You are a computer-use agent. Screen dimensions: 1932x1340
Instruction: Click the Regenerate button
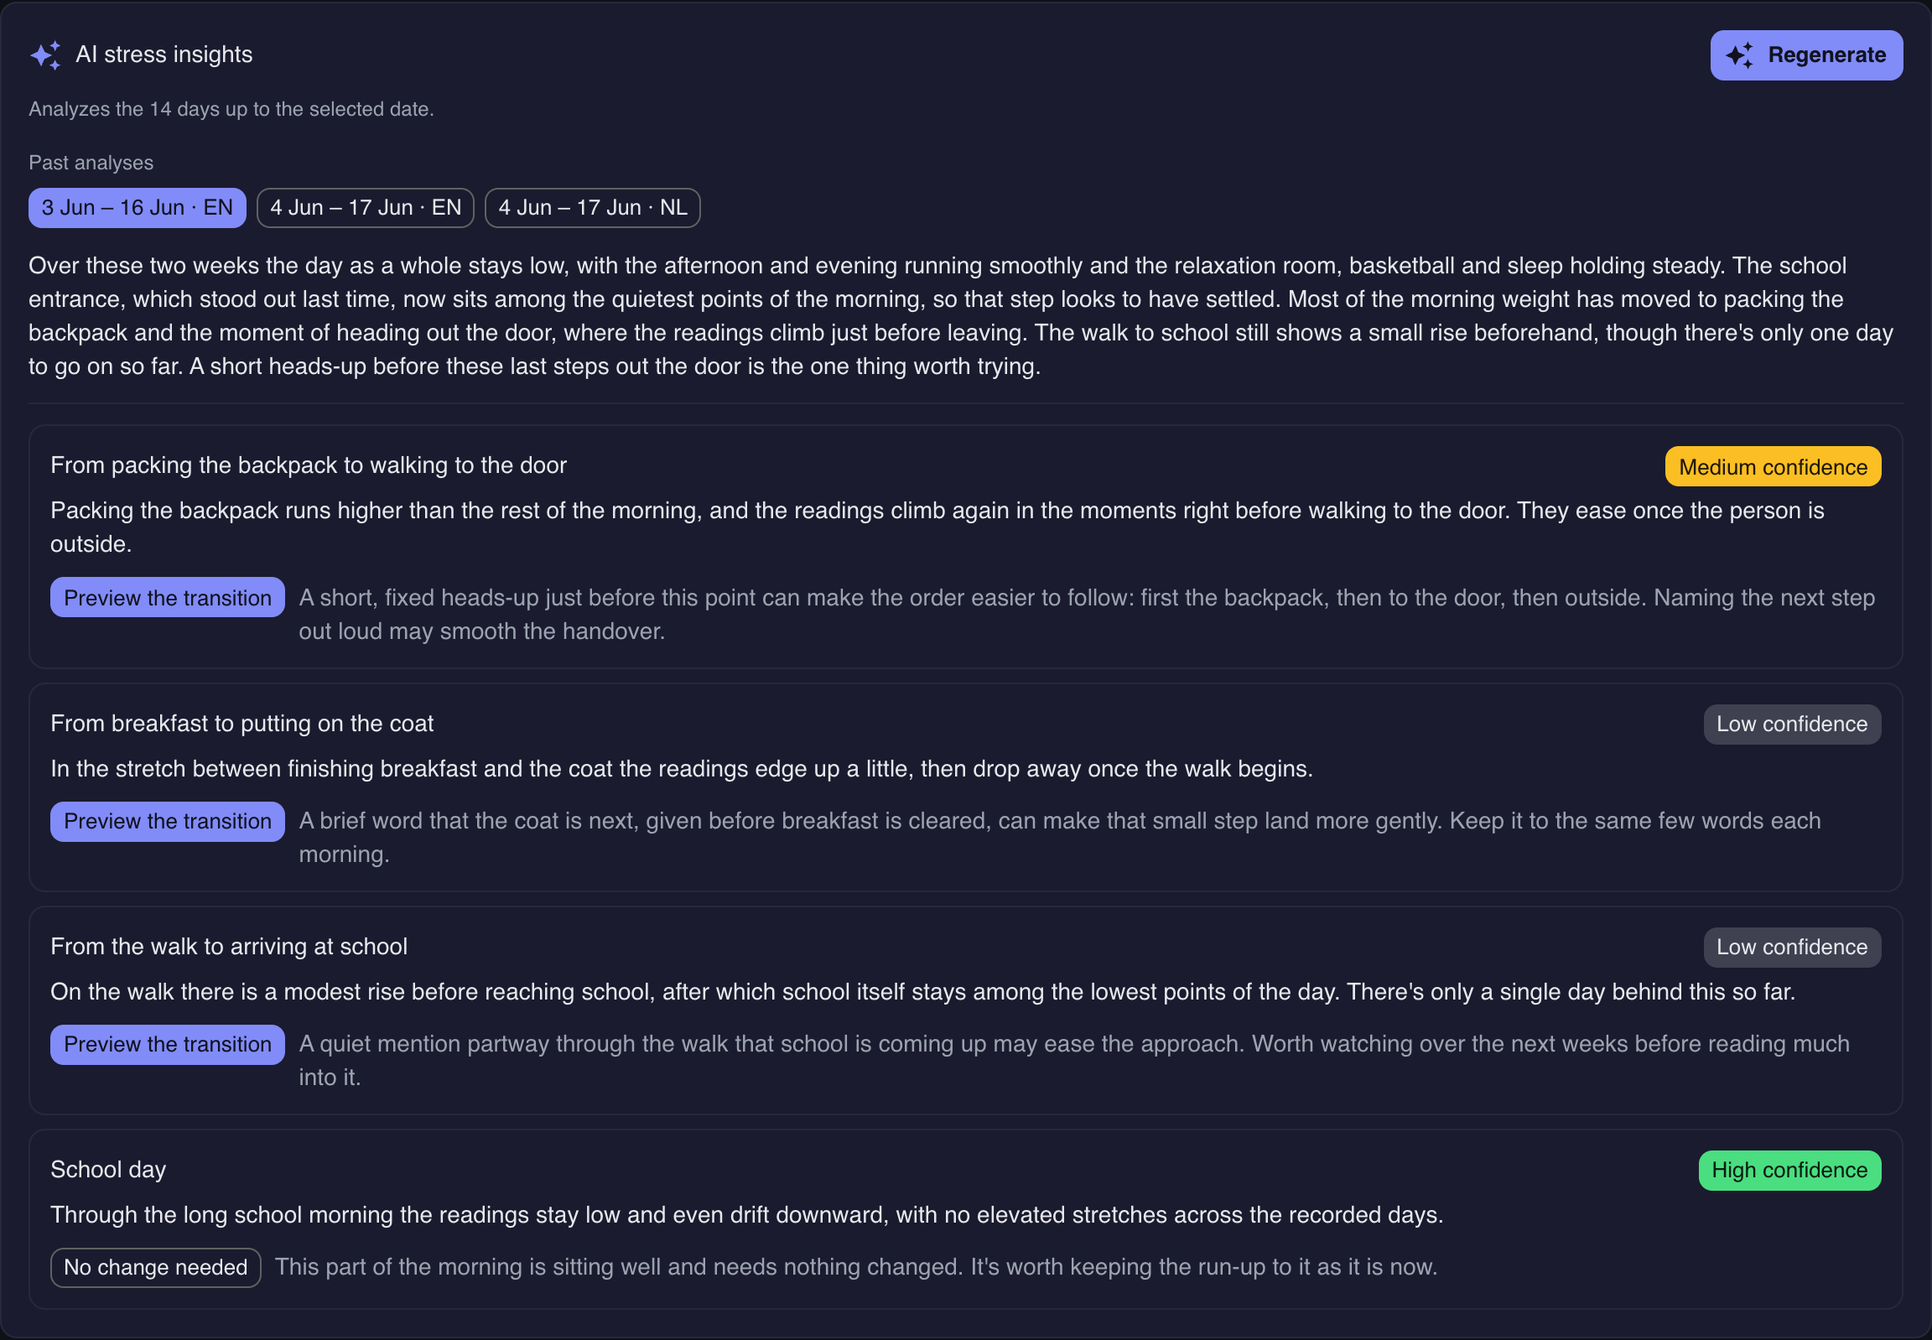1806,55
